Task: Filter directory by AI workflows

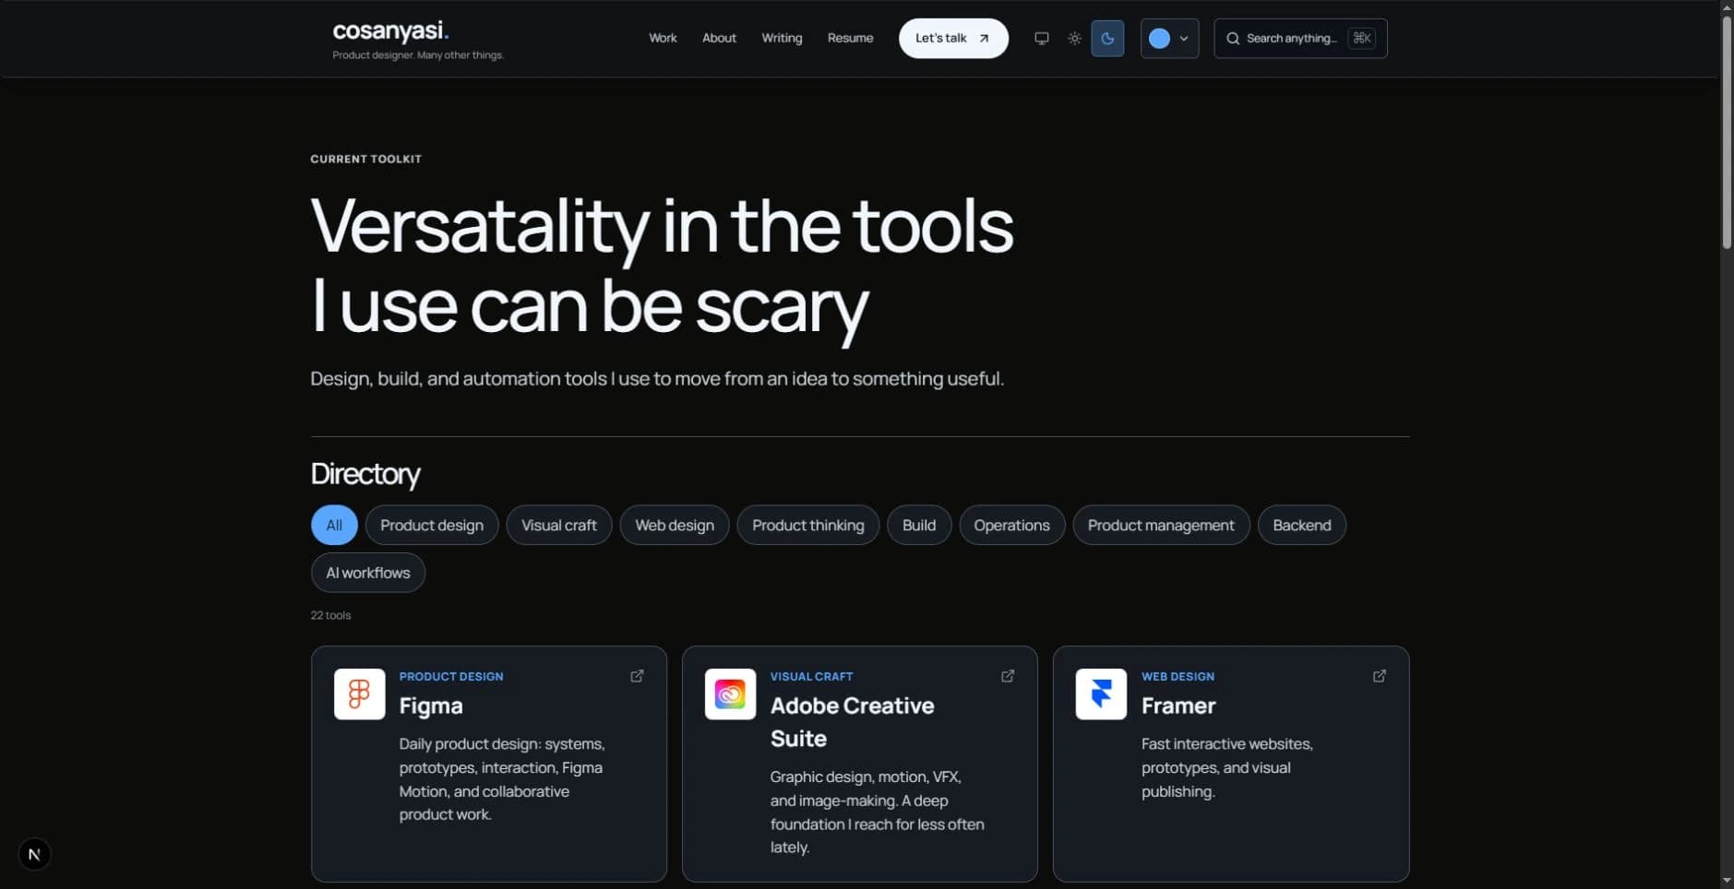Action: click(368, 573)
